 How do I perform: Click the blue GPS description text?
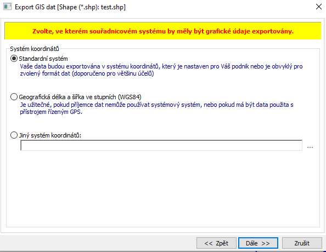click(x=156, y=108)
